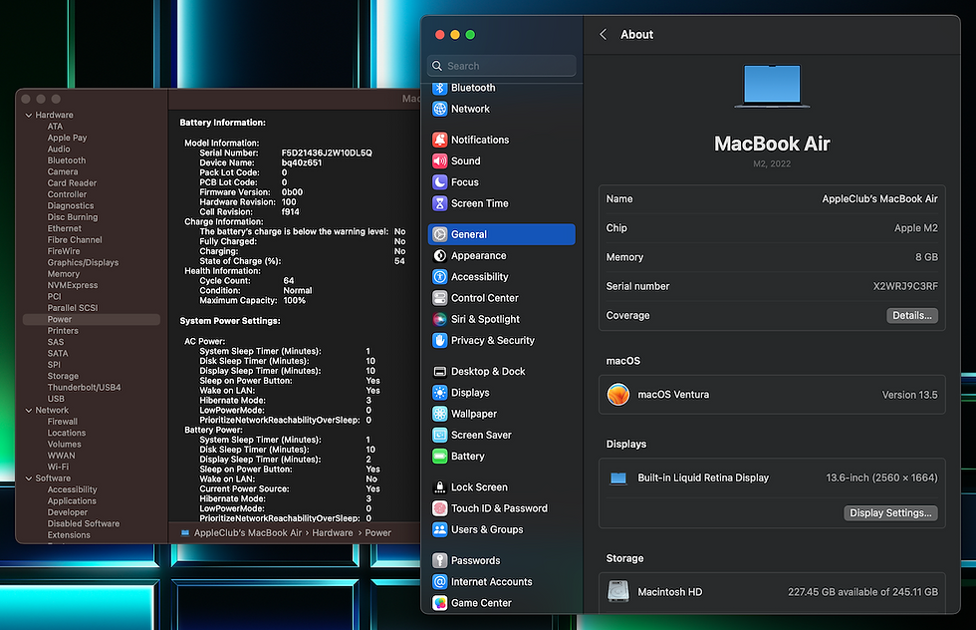Go back using the About back chevron
The image size is (976, 630).
[x=603, y=34]
